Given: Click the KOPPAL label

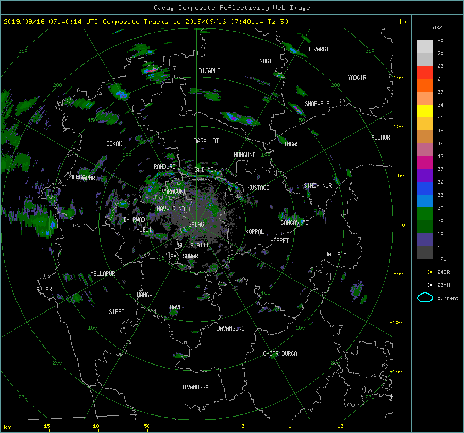Looking at the screenshot, I should (255, 232).
